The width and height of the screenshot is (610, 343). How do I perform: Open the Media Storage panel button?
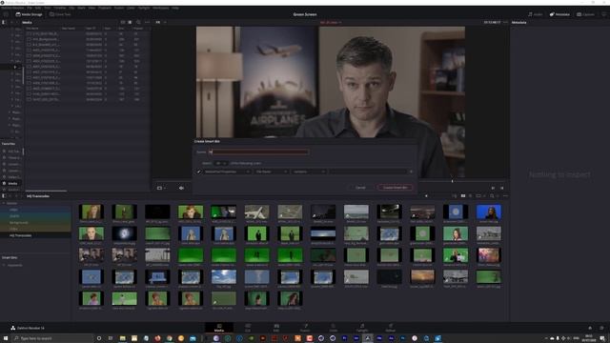pos(29,14)
